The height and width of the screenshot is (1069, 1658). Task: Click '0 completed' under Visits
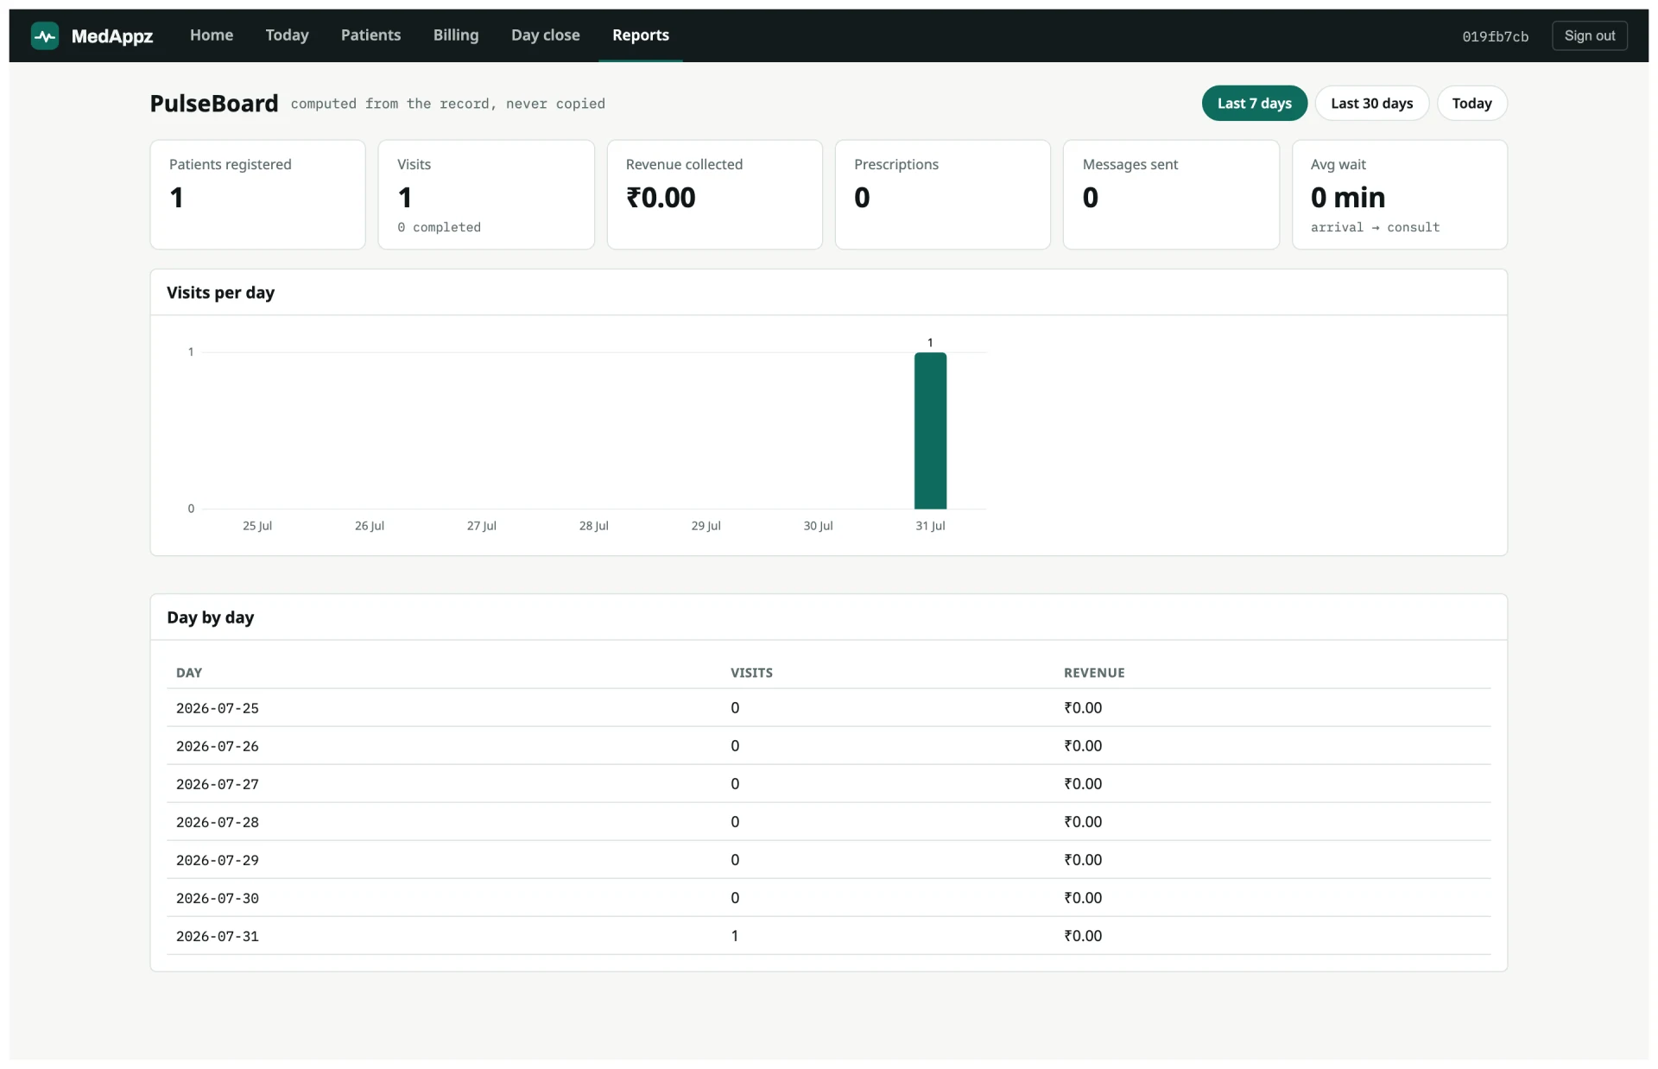click(439, 227)
